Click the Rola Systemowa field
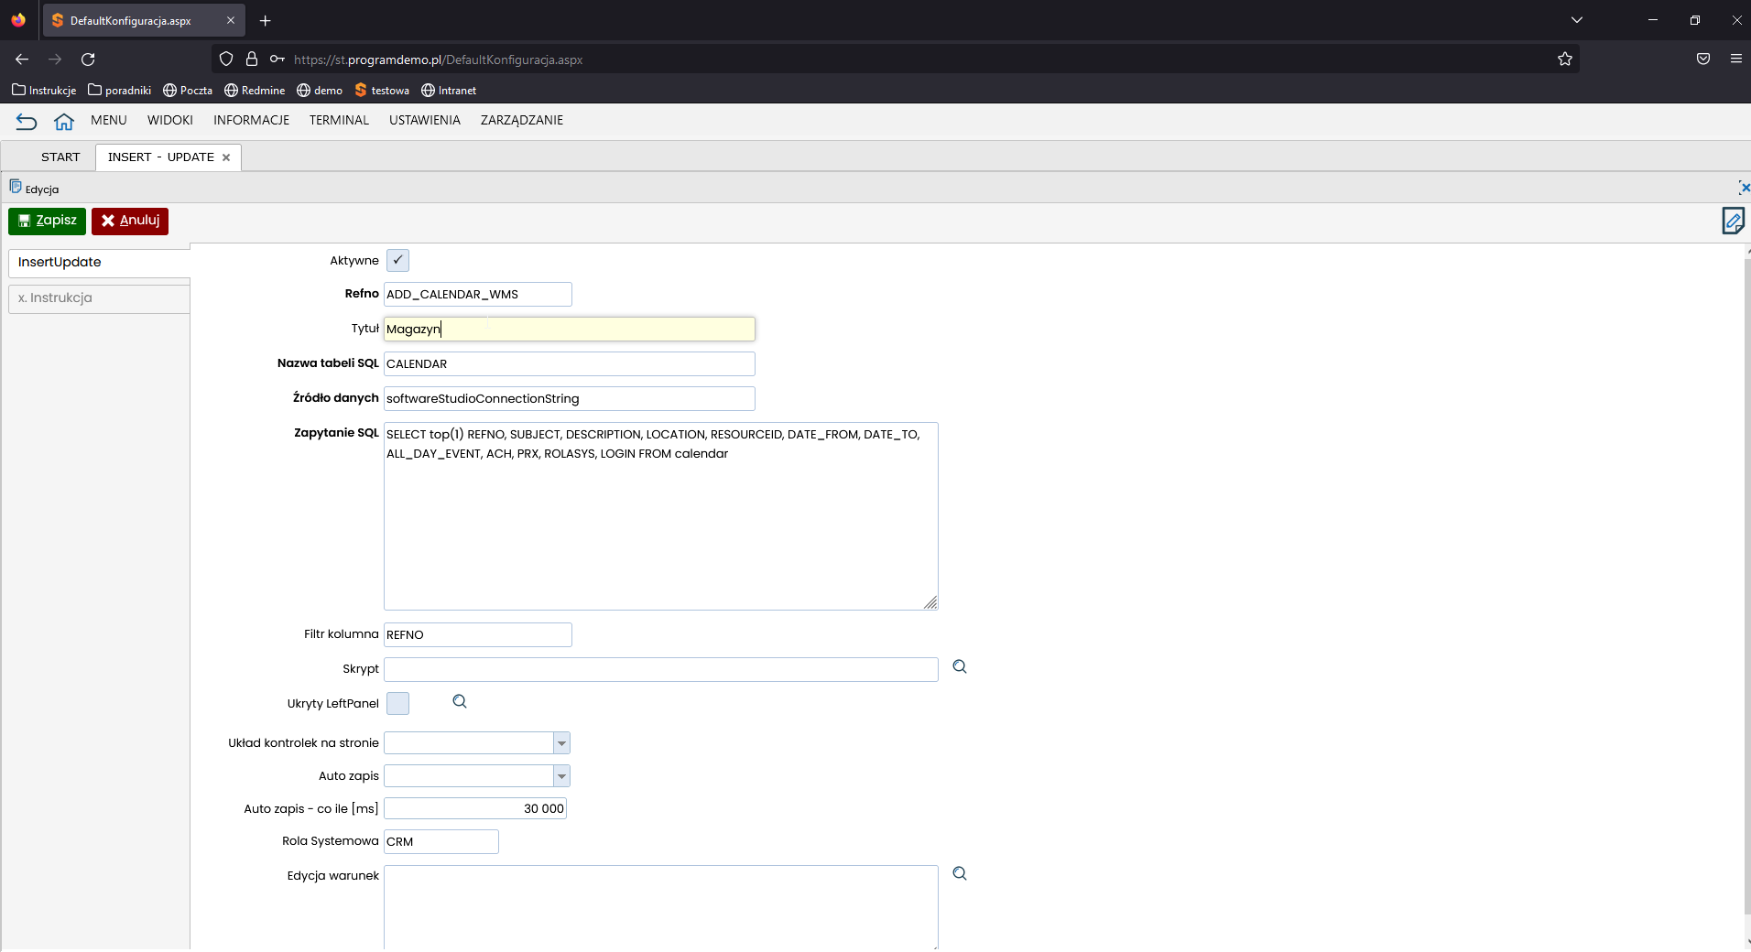The image size is (1751, 952). [441, 842]
